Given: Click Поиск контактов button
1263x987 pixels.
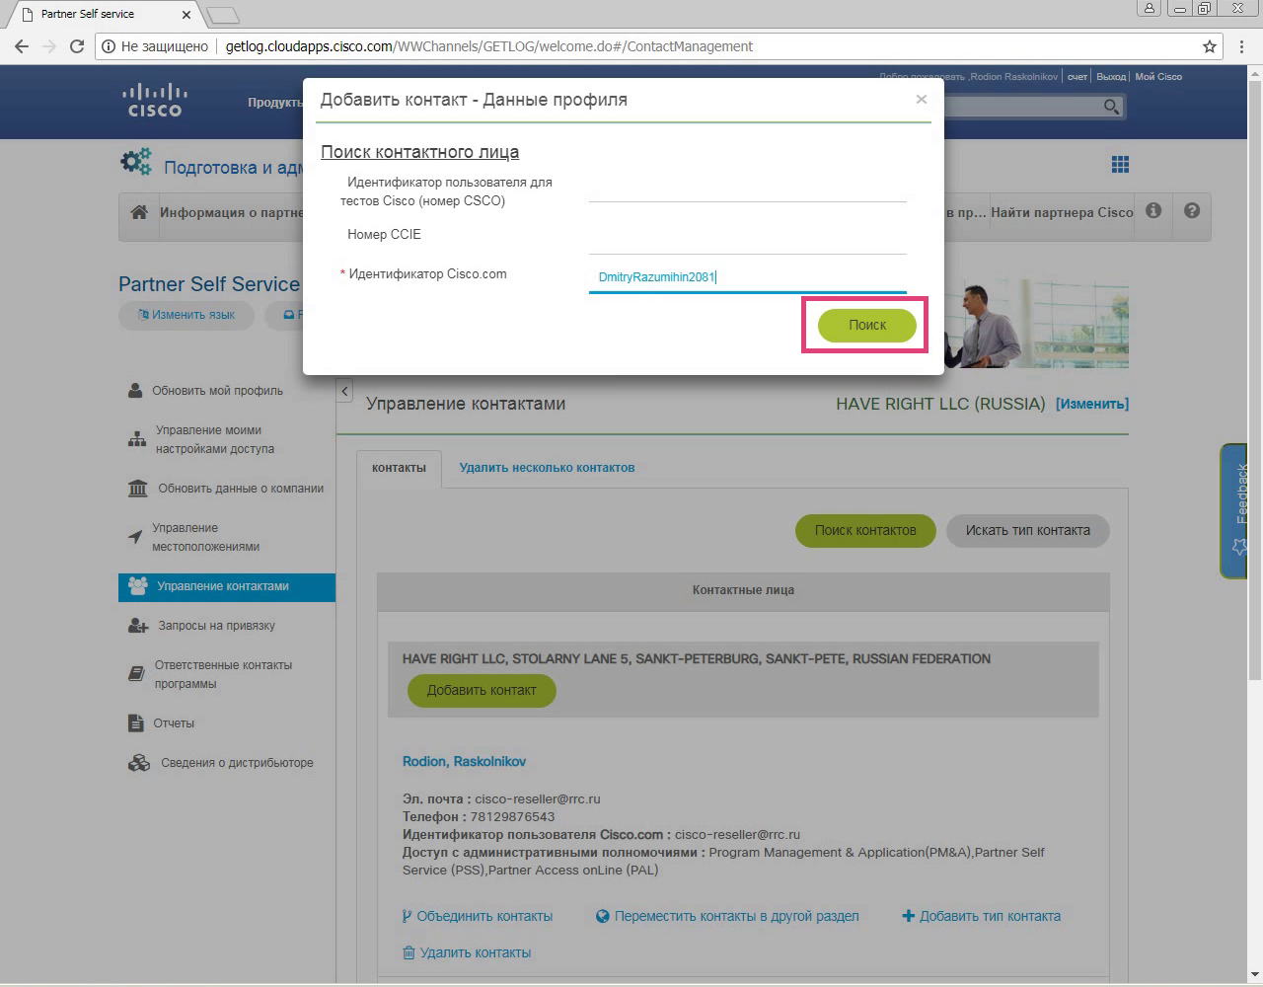Looking at the screenshot, I should pyautogui.click(x=865, y=530).
